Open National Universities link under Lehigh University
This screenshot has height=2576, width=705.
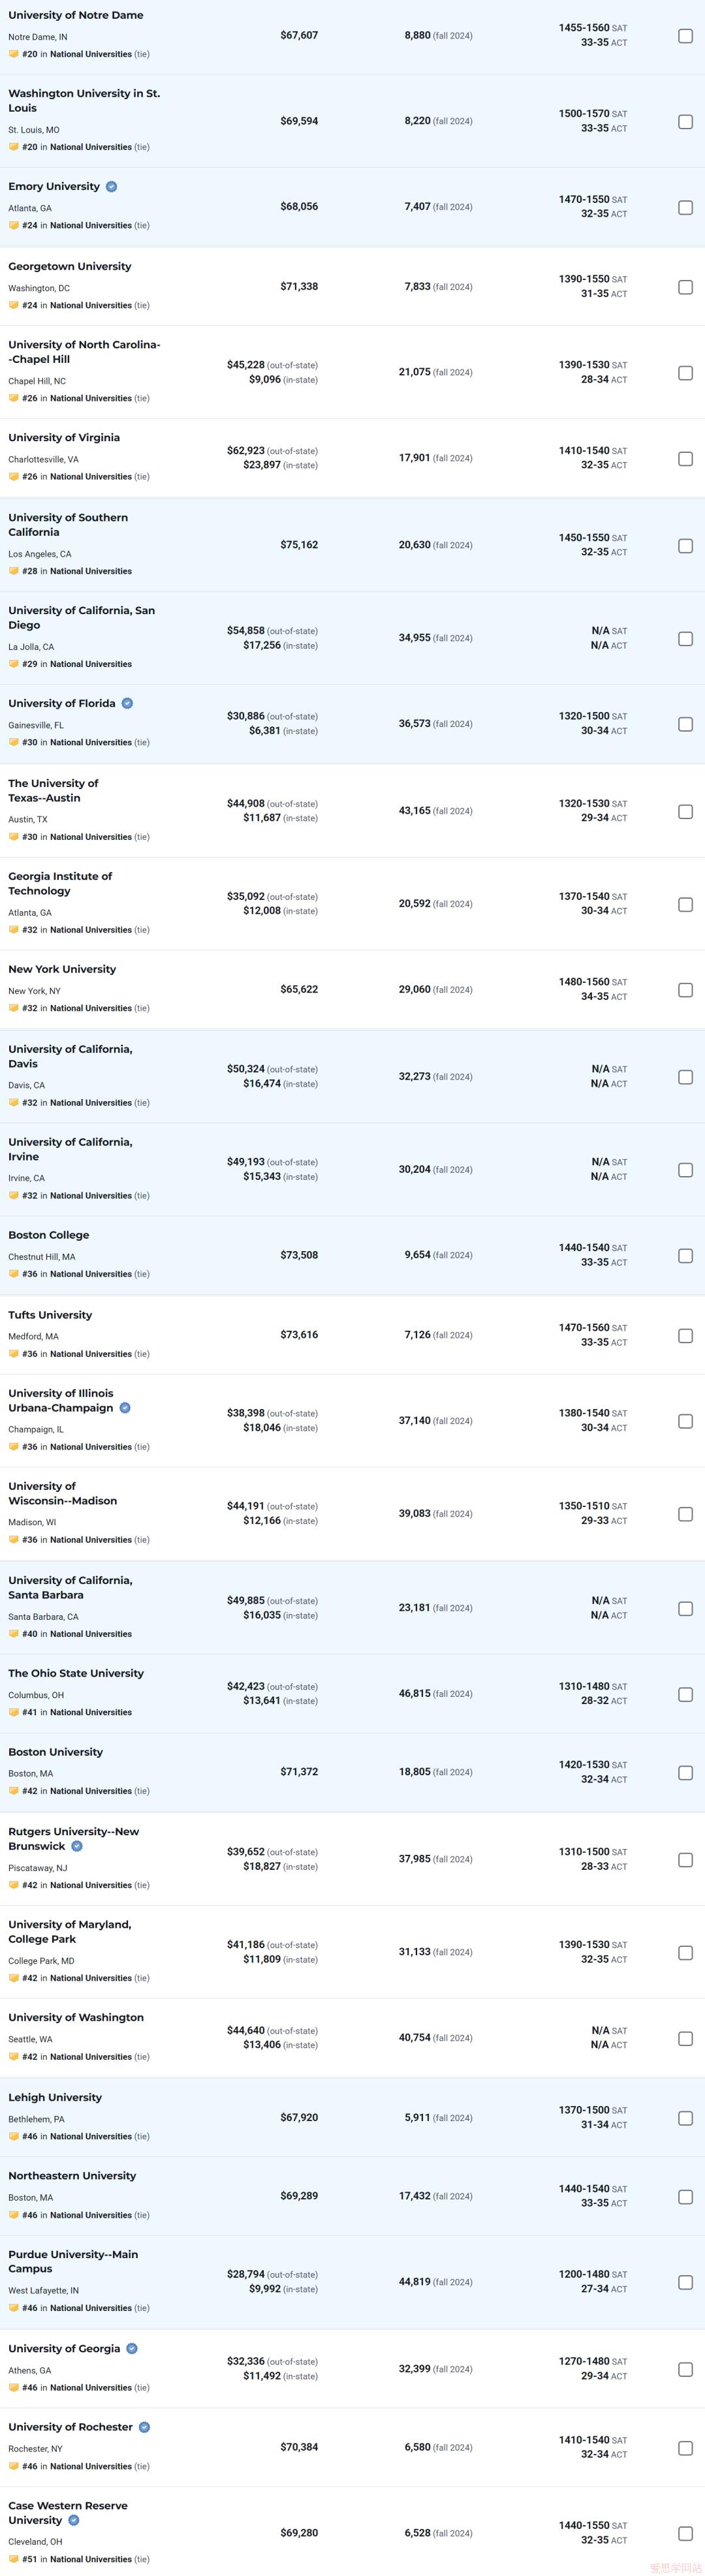91,2136
